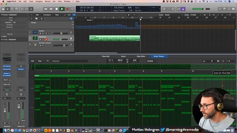
Task: Toggle the Flex button in the tracks menu bar
Action: pyautogui.click(x=69, y=15)
